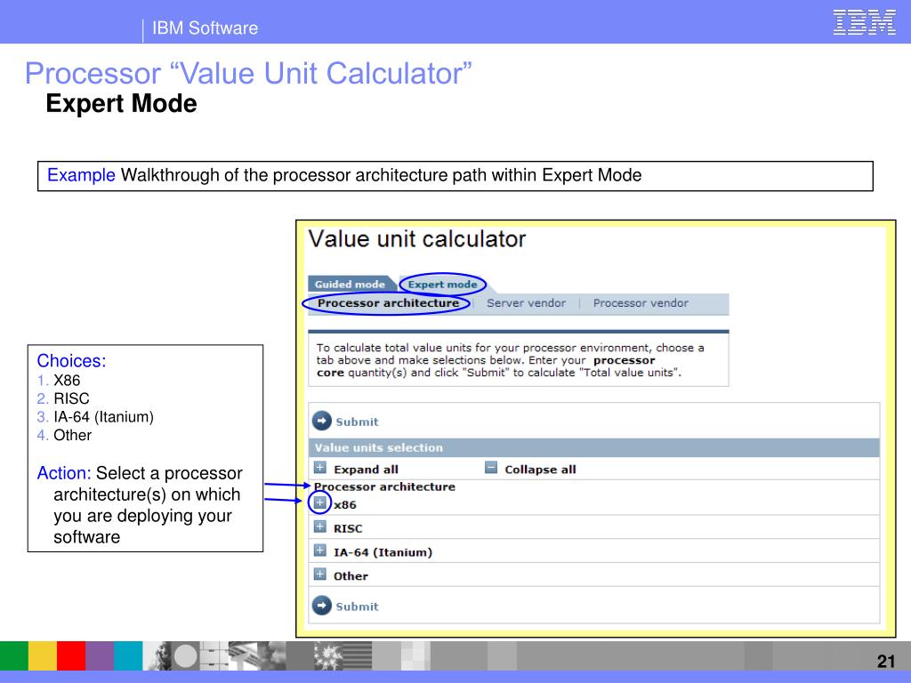Click the IBM logo in header

coord(864,22)
